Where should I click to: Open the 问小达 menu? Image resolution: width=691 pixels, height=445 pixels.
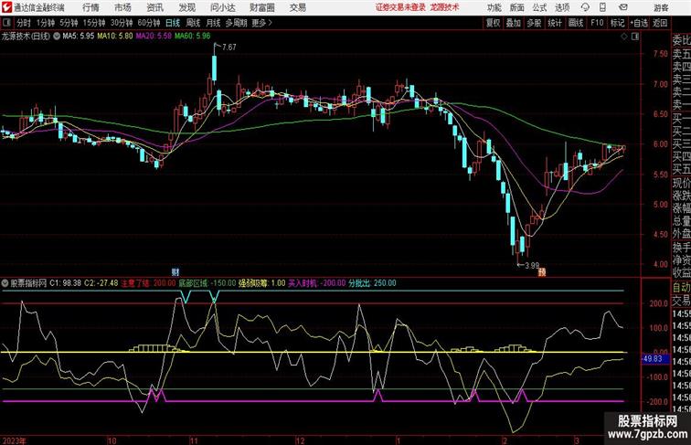click(x=222, y=7)
